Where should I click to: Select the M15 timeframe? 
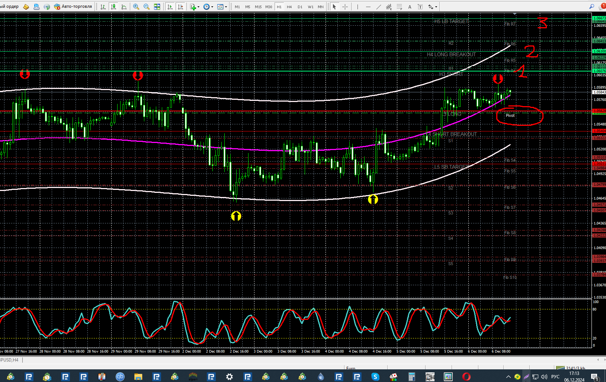coord(258,7)
